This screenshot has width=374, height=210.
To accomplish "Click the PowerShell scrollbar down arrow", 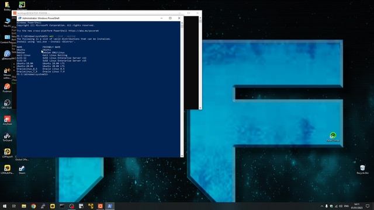I will pyautogui.click(x=182, y=156).
